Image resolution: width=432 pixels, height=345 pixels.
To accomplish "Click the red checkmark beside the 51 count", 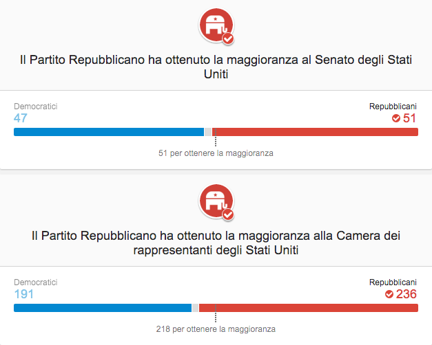I will pos(396,118).
